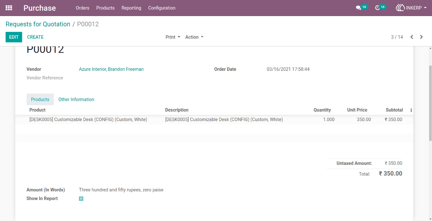
Task: Sort by the Quantity column header
Action: [x=322, y=110]
